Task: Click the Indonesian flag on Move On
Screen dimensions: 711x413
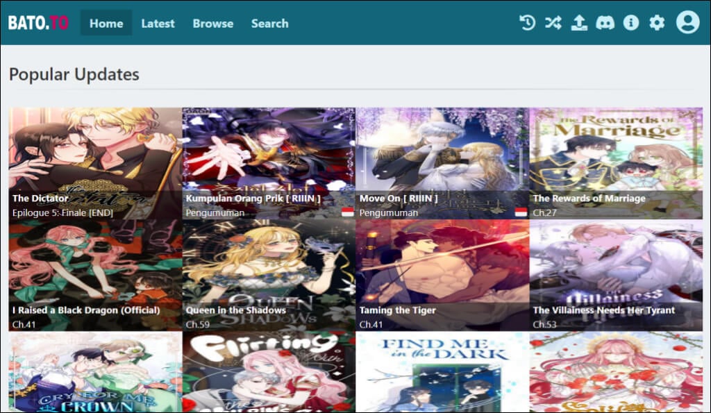Action: pos(521,212)
